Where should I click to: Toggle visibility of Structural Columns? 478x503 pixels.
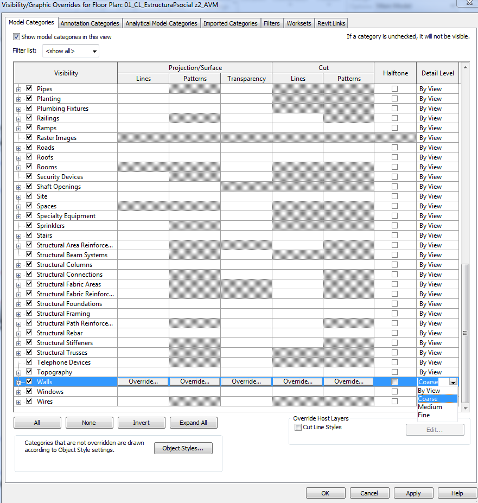click(29, 264)
